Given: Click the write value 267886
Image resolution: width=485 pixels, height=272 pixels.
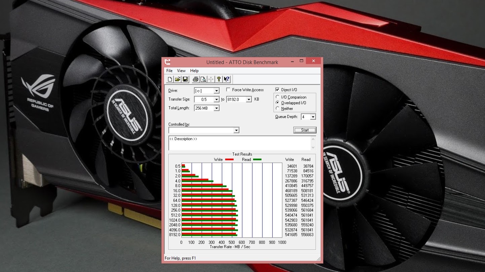Looking at the screenshot, I should pos(291,181).
